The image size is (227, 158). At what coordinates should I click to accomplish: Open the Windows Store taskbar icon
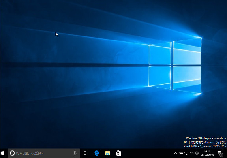click(118, 153)
